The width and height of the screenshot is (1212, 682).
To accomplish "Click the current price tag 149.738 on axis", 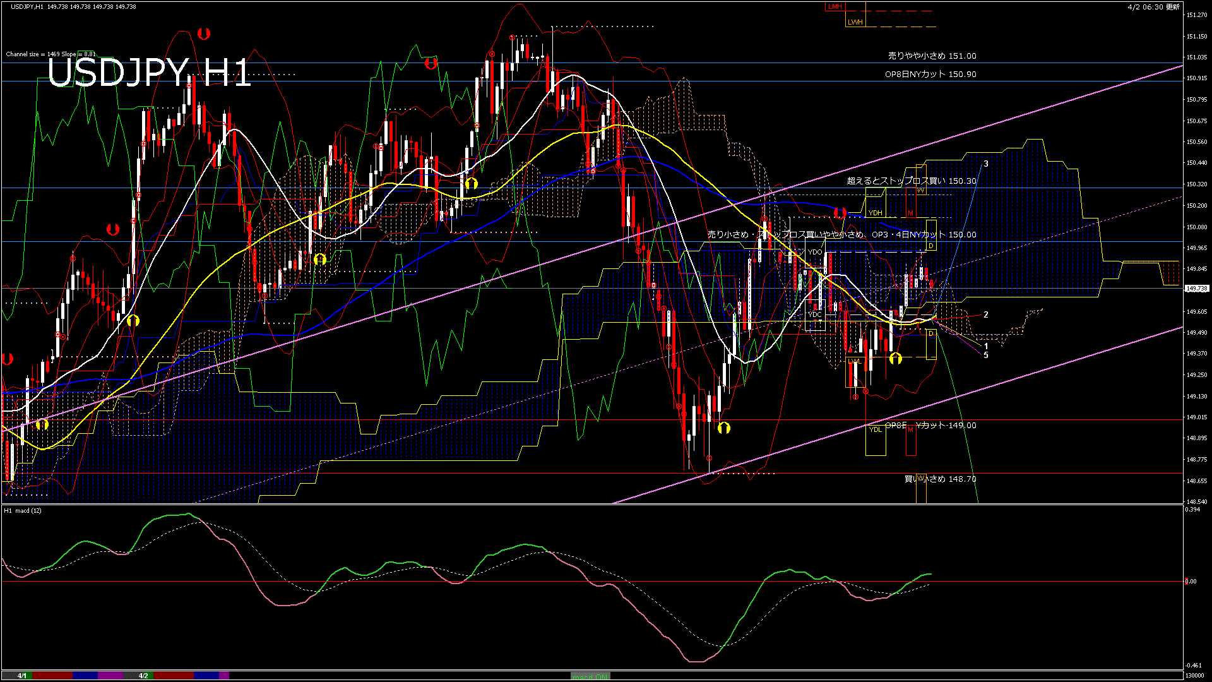I will (1196, 289).
